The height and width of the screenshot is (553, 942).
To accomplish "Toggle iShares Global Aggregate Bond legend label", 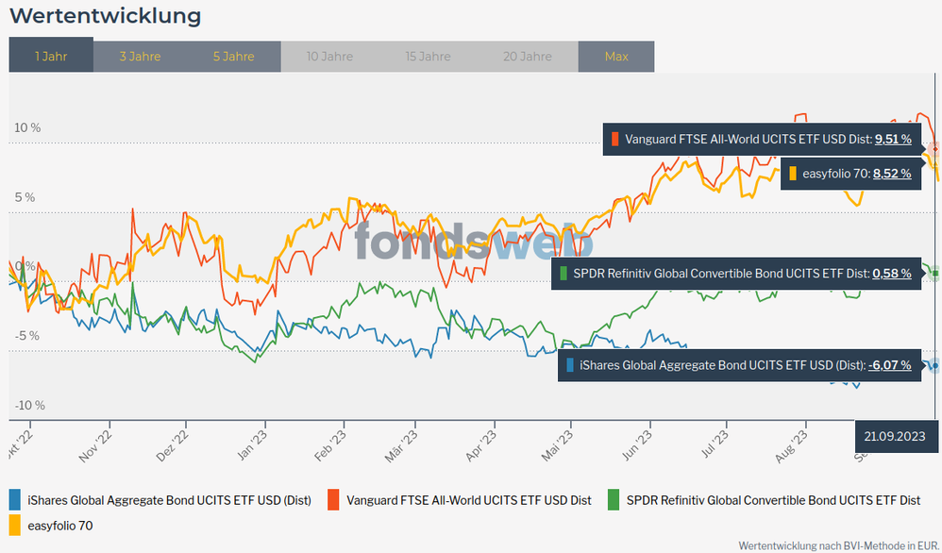I will coord(170,500).
